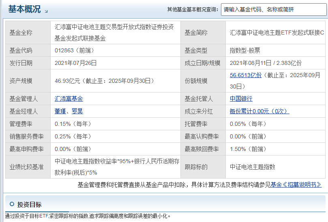
Task: Open the 基金《招募说明书》 prospectus link
Action: [296, 185]
